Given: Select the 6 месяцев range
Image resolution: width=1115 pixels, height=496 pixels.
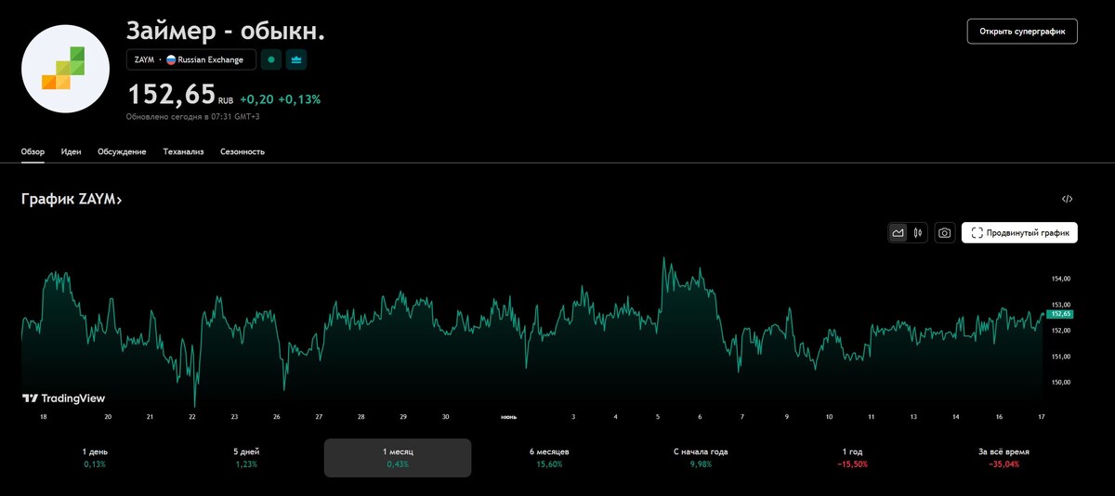Looking at the screenshot, I should coord(549,457).
